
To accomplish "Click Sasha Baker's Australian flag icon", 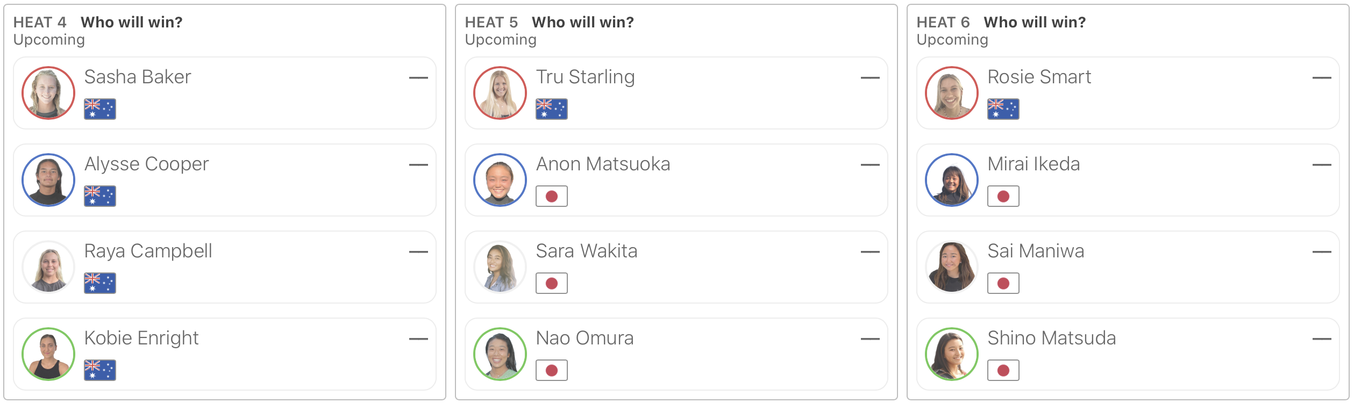I will [x=100, y=109].
